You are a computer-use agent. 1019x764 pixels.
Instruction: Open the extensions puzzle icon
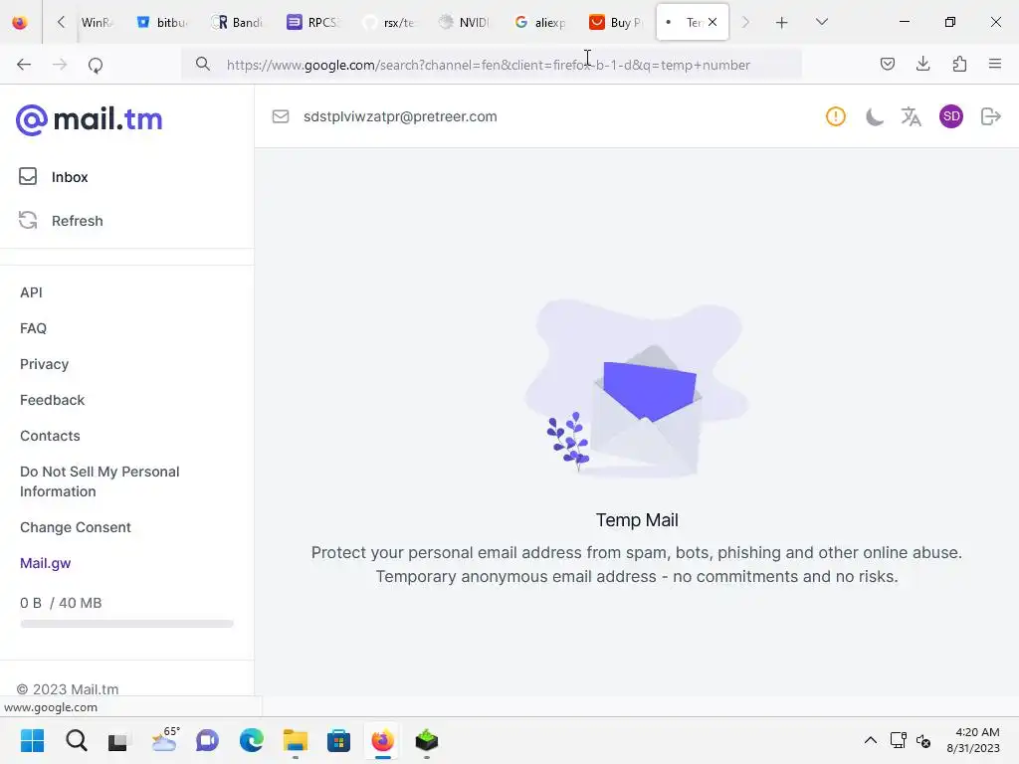tap(959, 65)
